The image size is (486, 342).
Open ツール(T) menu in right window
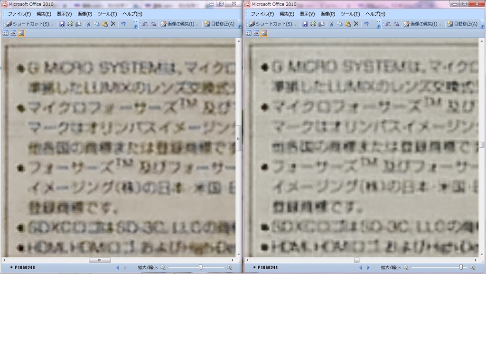[x=350, y=14]
